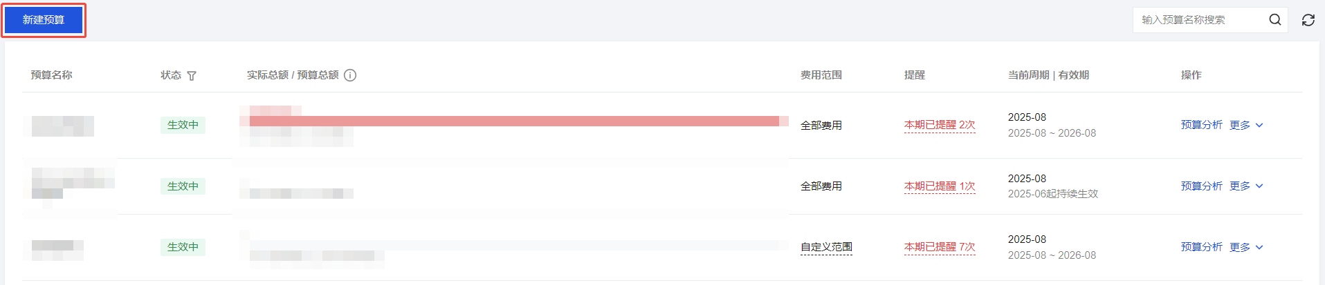The width and height of the screenshot is (1325, 285).
Task: Click the red budget progress bar
Action: pos(513,121)
